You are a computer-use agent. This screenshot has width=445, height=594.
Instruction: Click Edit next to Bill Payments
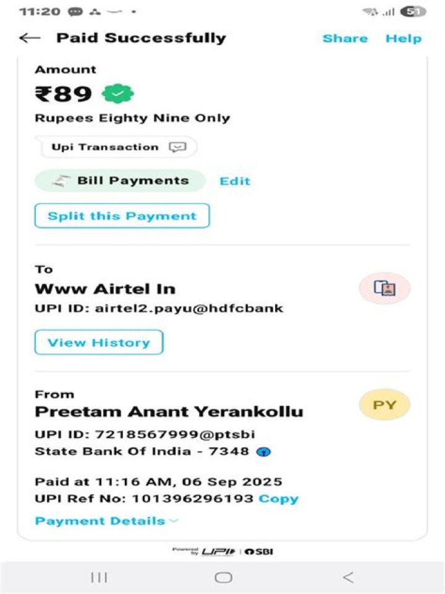pyautogui.click(x=235, y=181)
